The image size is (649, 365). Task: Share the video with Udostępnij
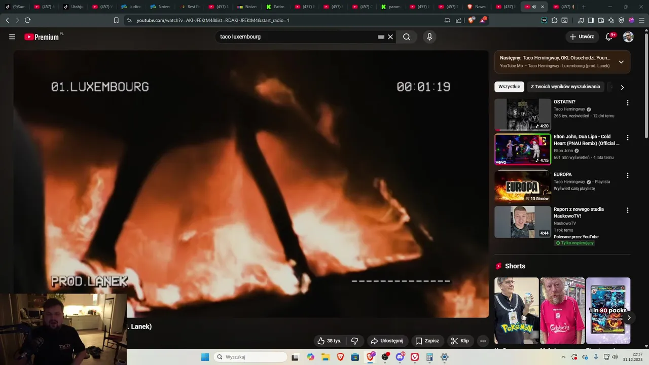[x=387, y=341]
